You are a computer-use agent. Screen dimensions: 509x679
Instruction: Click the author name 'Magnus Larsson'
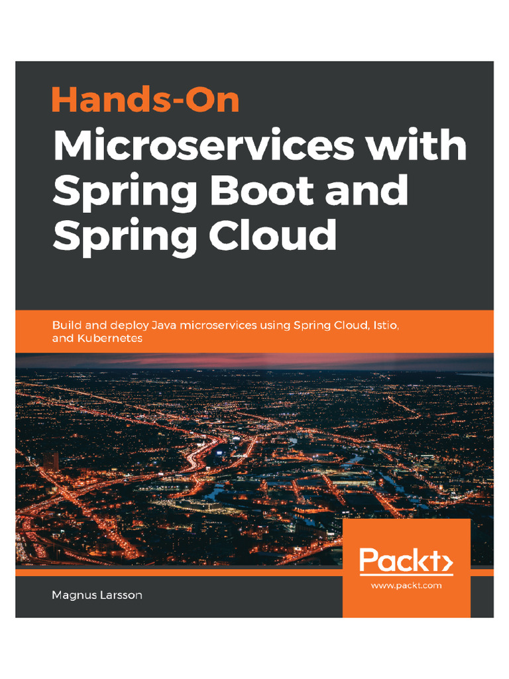(x=97, y=595)
